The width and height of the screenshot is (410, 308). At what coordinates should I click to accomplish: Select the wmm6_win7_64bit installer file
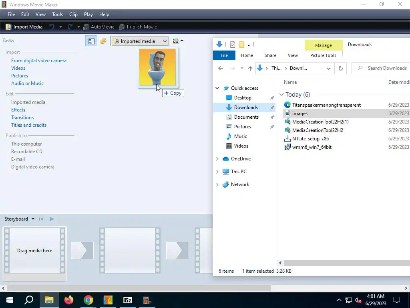[x=312, y=147]
